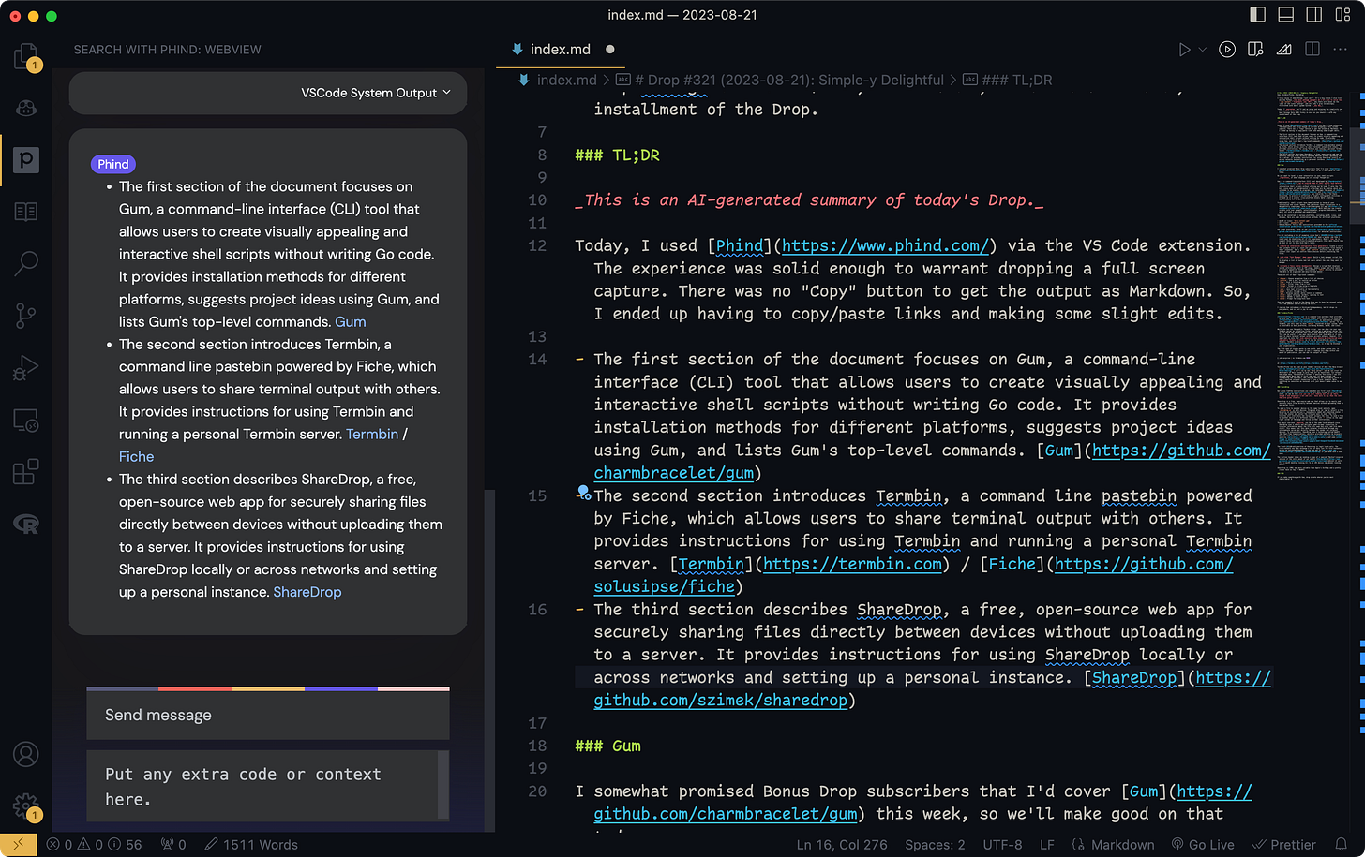This screenshot has height=857, width=1365.
Task: Click the notifications bell in status bar
Action: 1342,844
